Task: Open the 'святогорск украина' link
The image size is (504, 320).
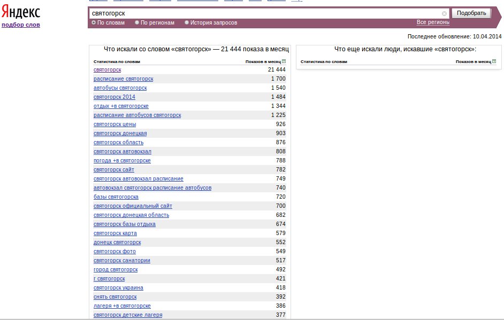Action: [119, 288]
